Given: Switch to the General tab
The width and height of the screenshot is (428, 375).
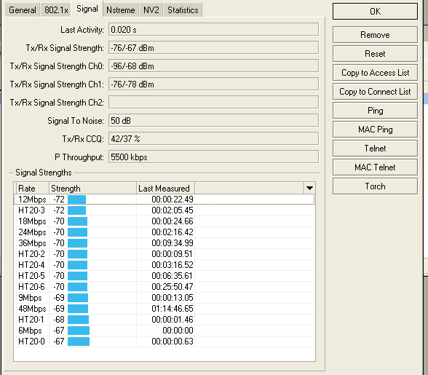Looking at the screenshot, I should click(x=23, y=10).
